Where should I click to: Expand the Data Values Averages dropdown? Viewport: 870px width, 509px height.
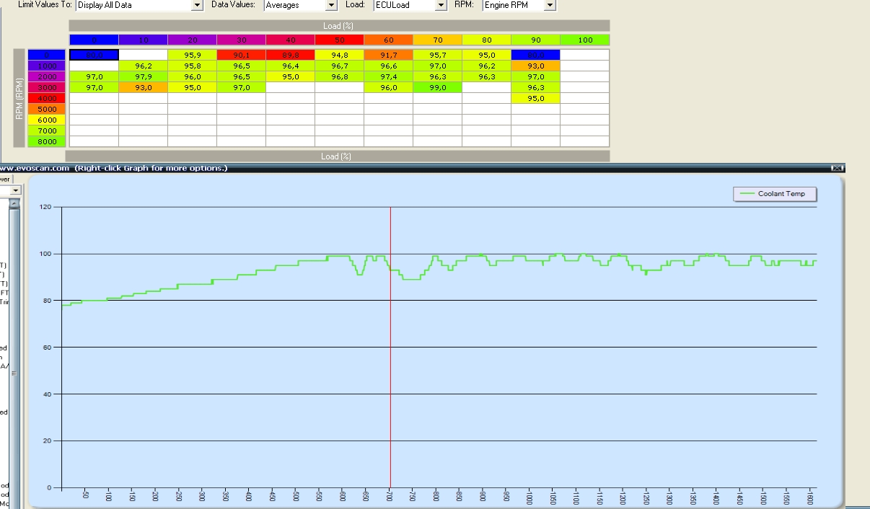(331, 5)
